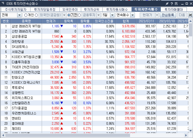Select the 금융투자 radio button
This screenshot has height=138, width=193.
79,15
